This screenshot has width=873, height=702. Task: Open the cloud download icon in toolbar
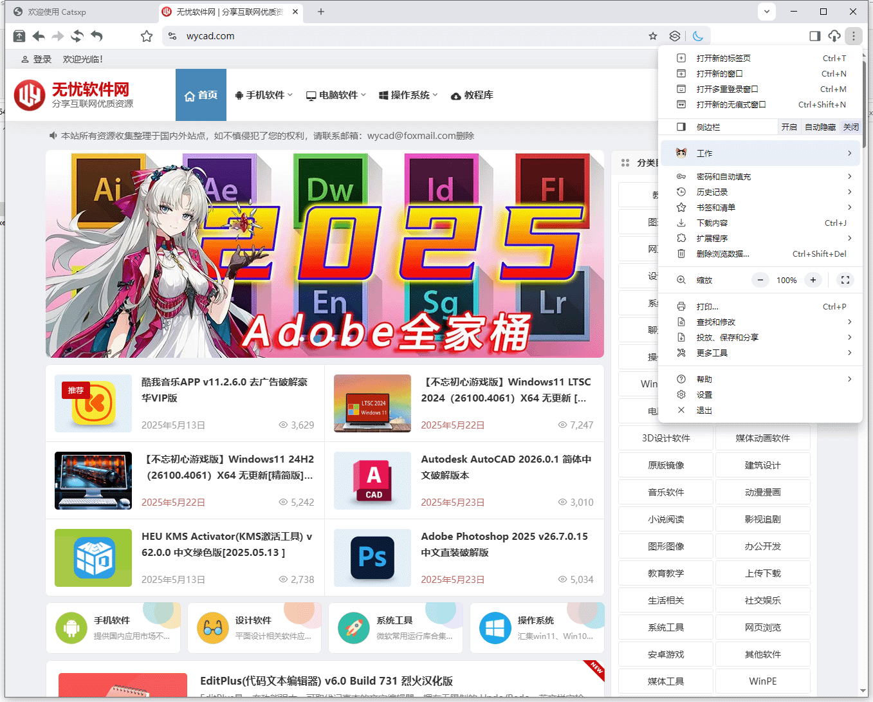coord(834,36)
